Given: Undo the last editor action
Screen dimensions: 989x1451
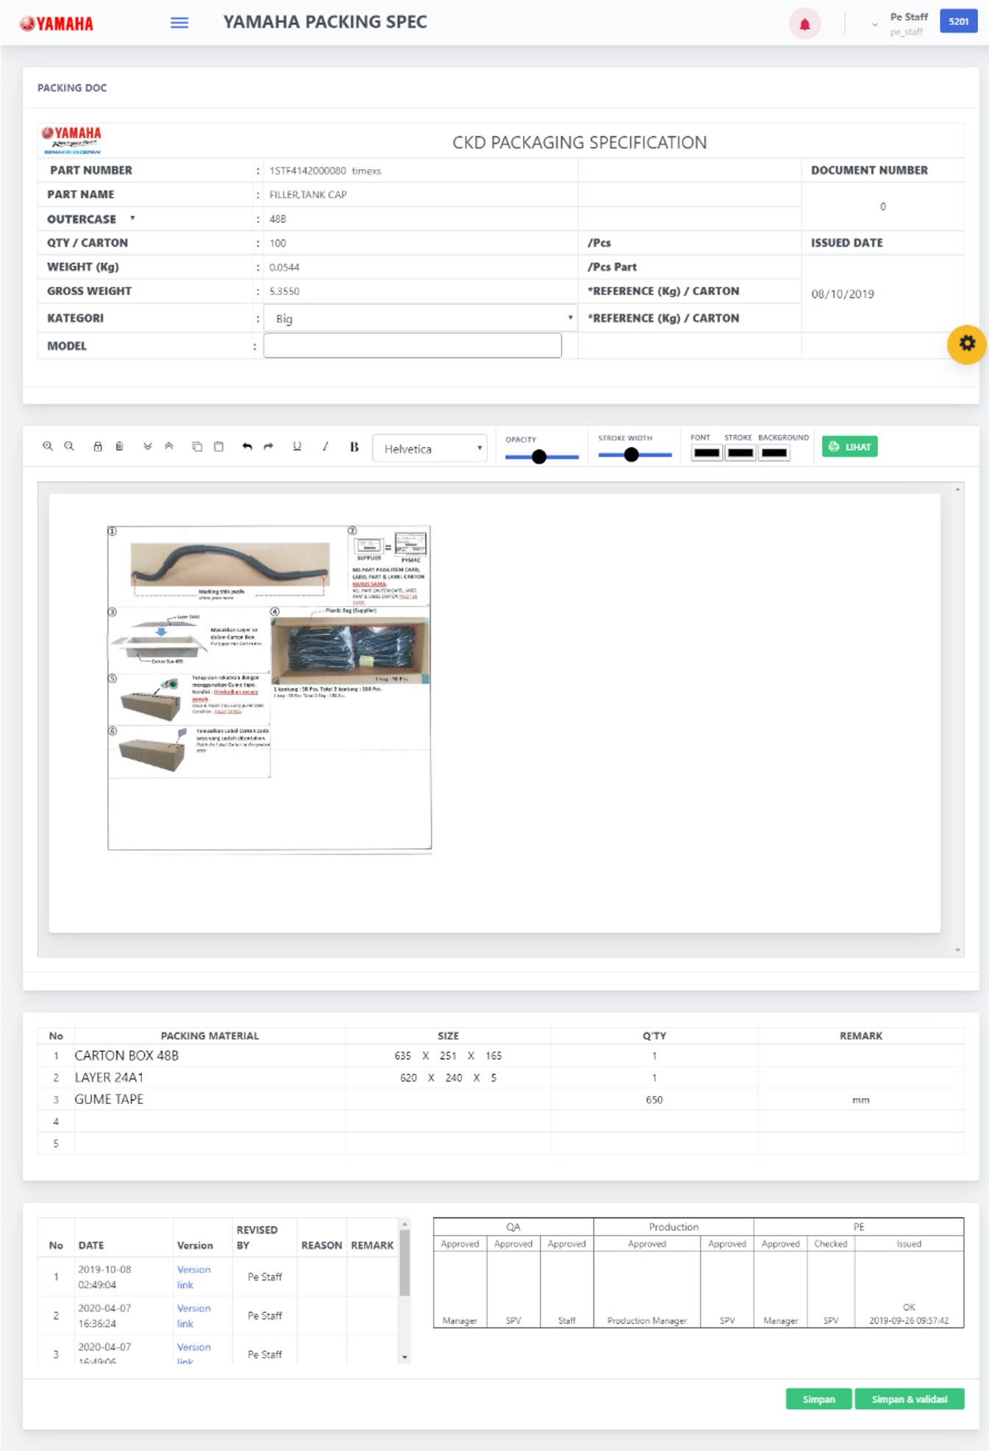Looking at the screenshot, I should click(247, 446).
